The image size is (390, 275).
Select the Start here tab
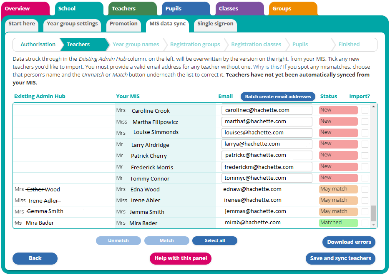(x=22, y=24)
